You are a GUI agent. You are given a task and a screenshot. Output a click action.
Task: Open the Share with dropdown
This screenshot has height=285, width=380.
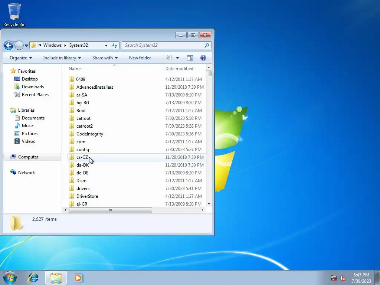pos(105,58)
